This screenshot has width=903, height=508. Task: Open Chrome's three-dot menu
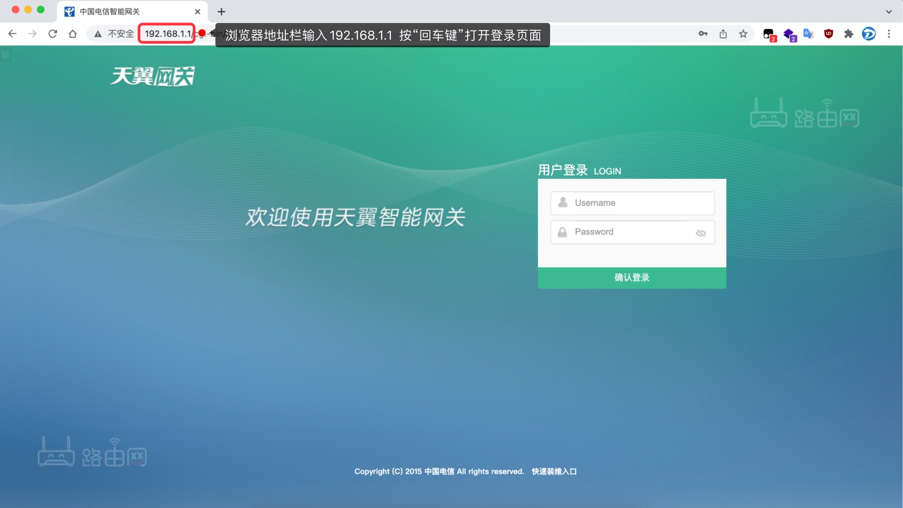coord(889,33)
